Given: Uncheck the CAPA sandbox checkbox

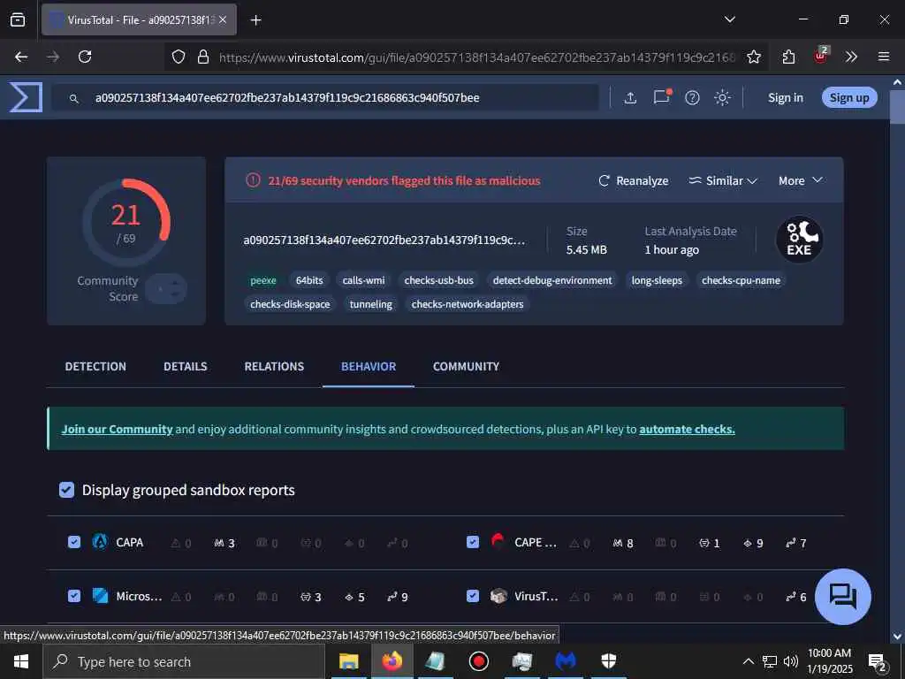Looking at the screenshot, I should coord(74,542).
